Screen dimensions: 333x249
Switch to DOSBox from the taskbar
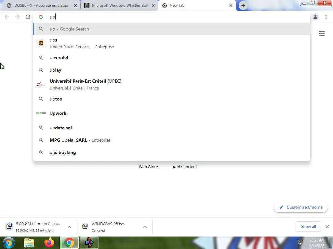pyautogui.click(x=89, y=243)
